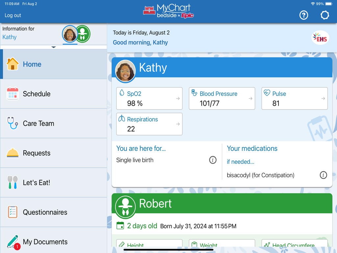Screen dimensions: 337x253
Task: Open Respirations details arrow
Action: [x=178, y=124]
